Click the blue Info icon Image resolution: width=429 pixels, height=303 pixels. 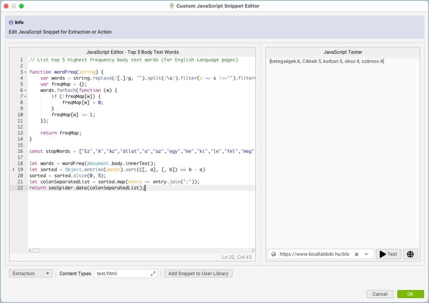(x=11, y=23)
